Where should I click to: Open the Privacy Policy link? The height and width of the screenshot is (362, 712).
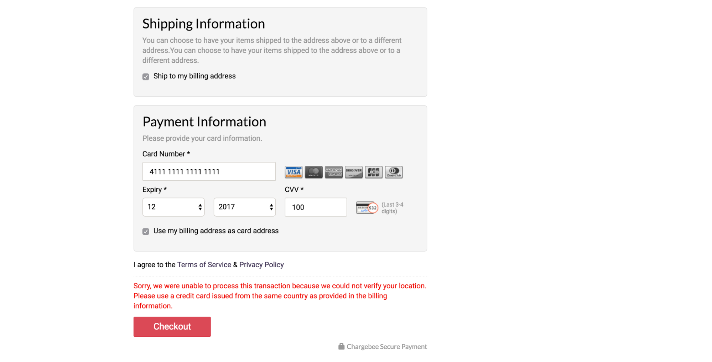(261, 265)
